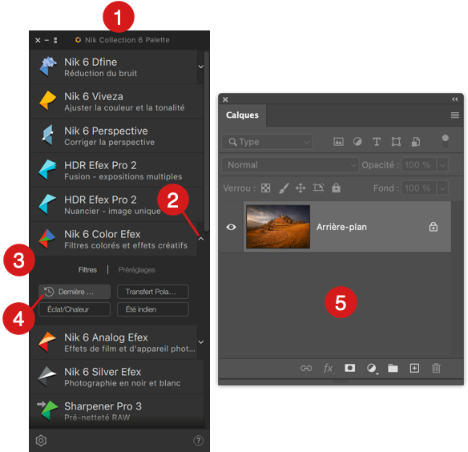Apply Dernière last-used filter
468x452 pixels.
click(x=75, y=292)
